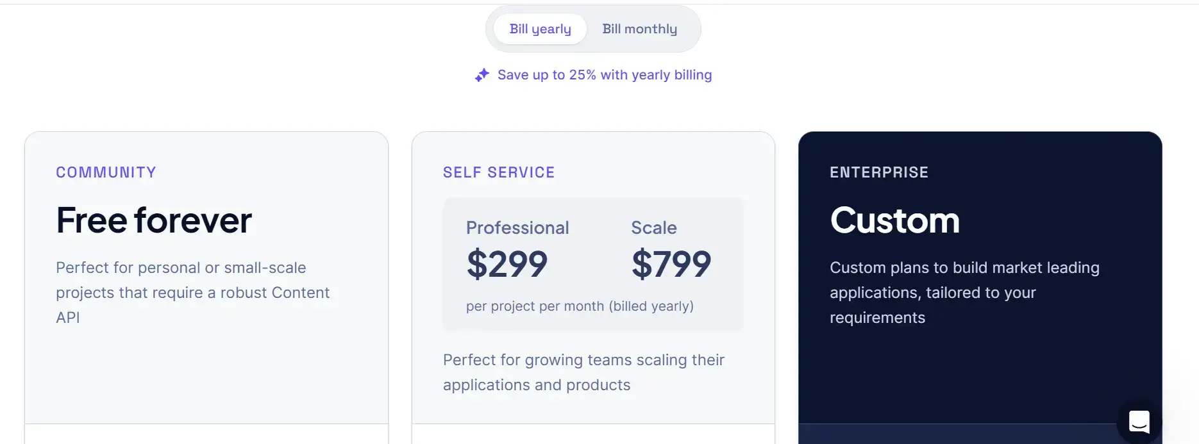
Task: Click the Community plan description text
Action: point(192,292)
